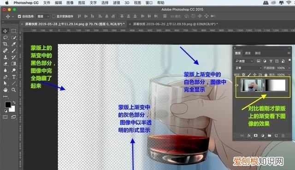Select the Healing Brush tool
Screen dimensions: 295x170
[5, 51]
